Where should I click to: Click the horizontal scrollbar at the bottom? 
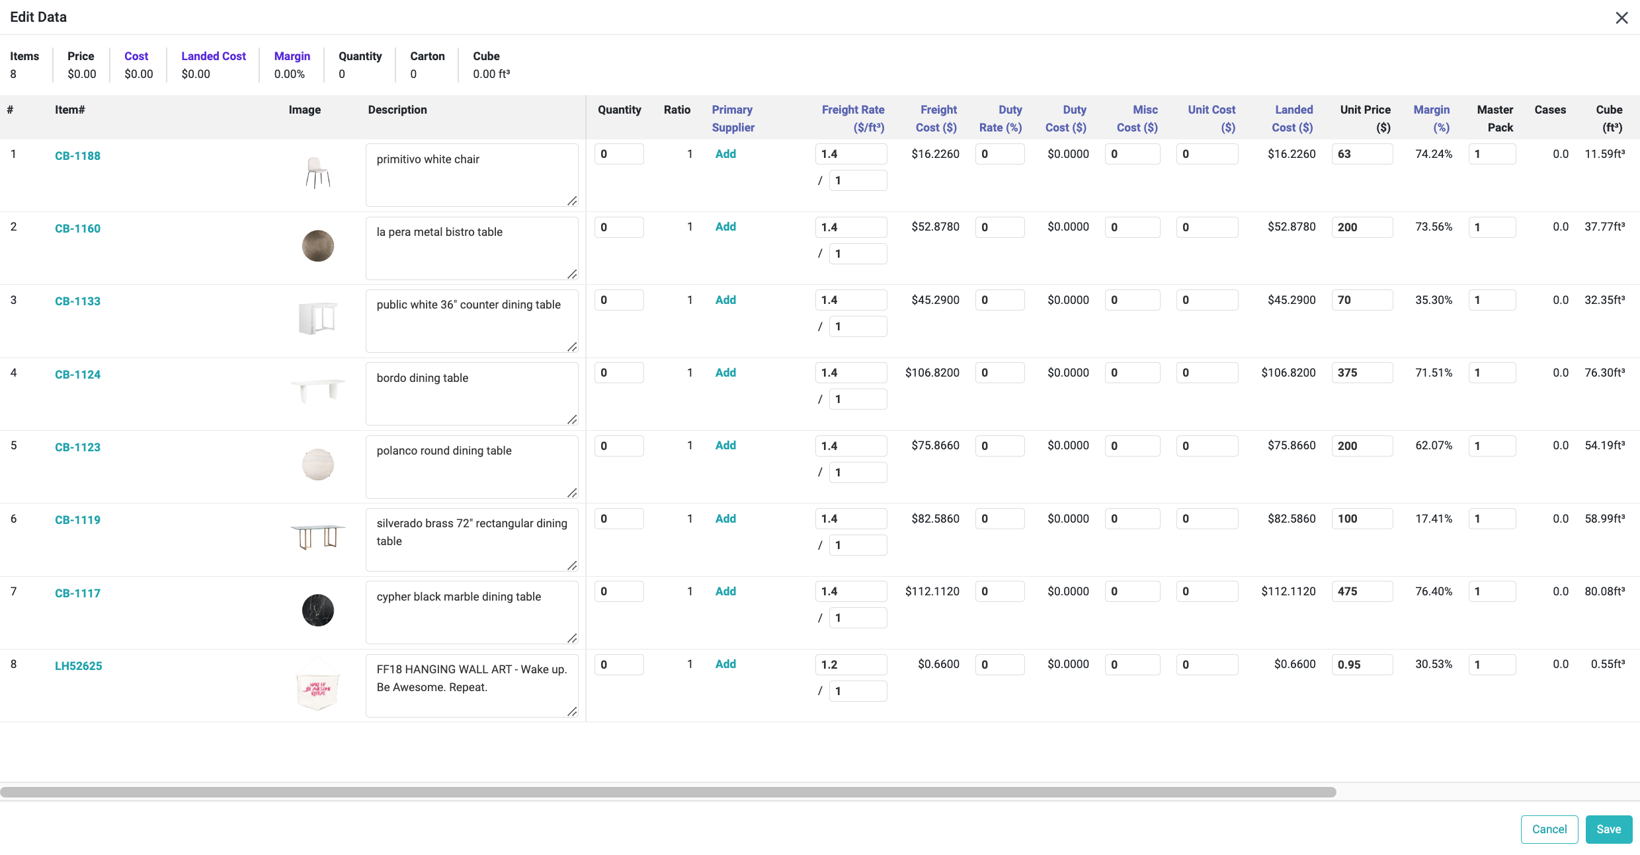click(x=668, y=792)
